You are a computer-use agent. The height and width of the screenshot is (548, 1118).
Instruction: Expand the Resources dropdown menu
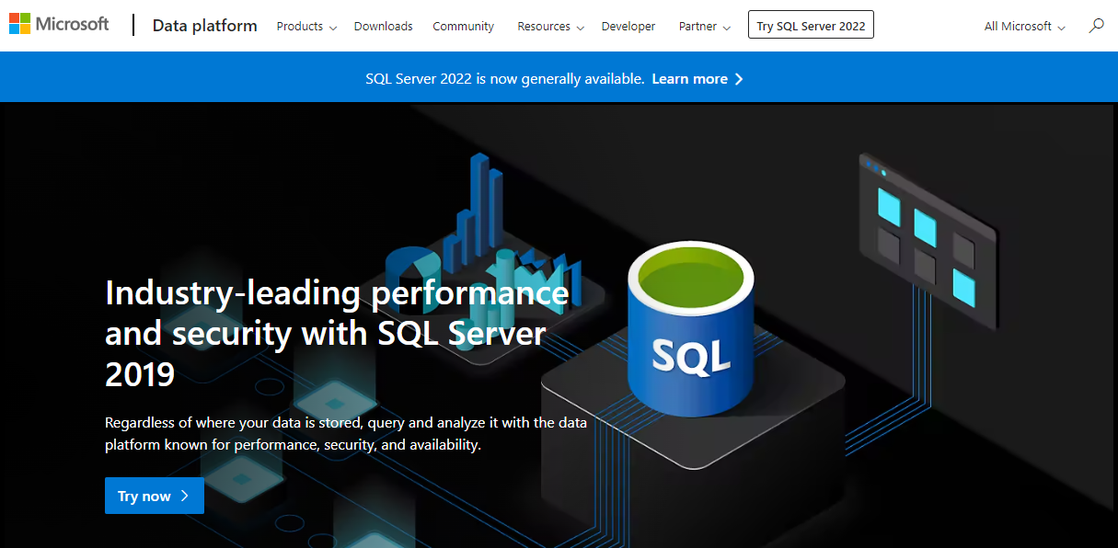[550, 27]
